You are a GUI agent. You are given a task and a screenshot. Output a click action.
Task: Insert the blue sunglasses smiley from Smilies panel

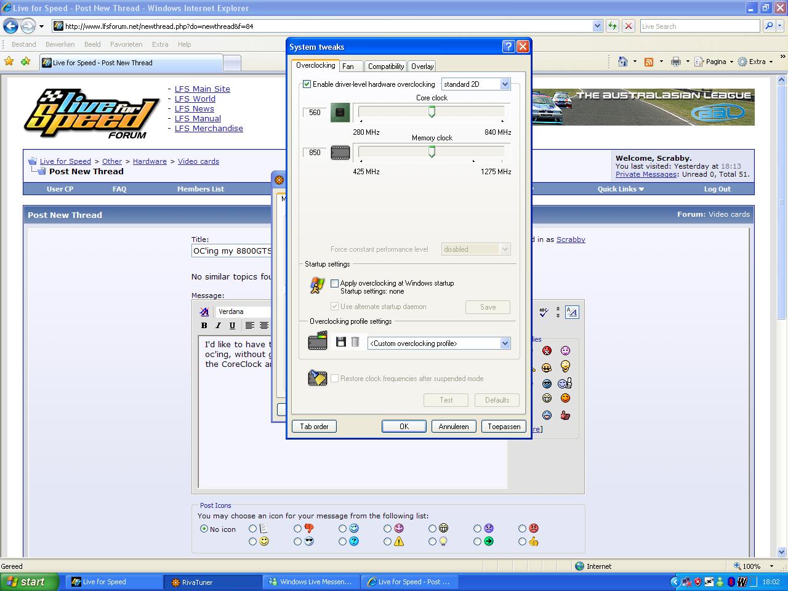[547, 384]
